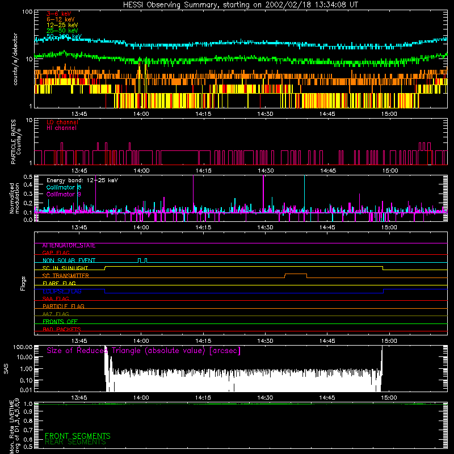Image resolution: width=454 pixels, height=454 pixels.
Task: Click the 'Size of Reduced Triangle' plot title
Action: click(144, 351)
